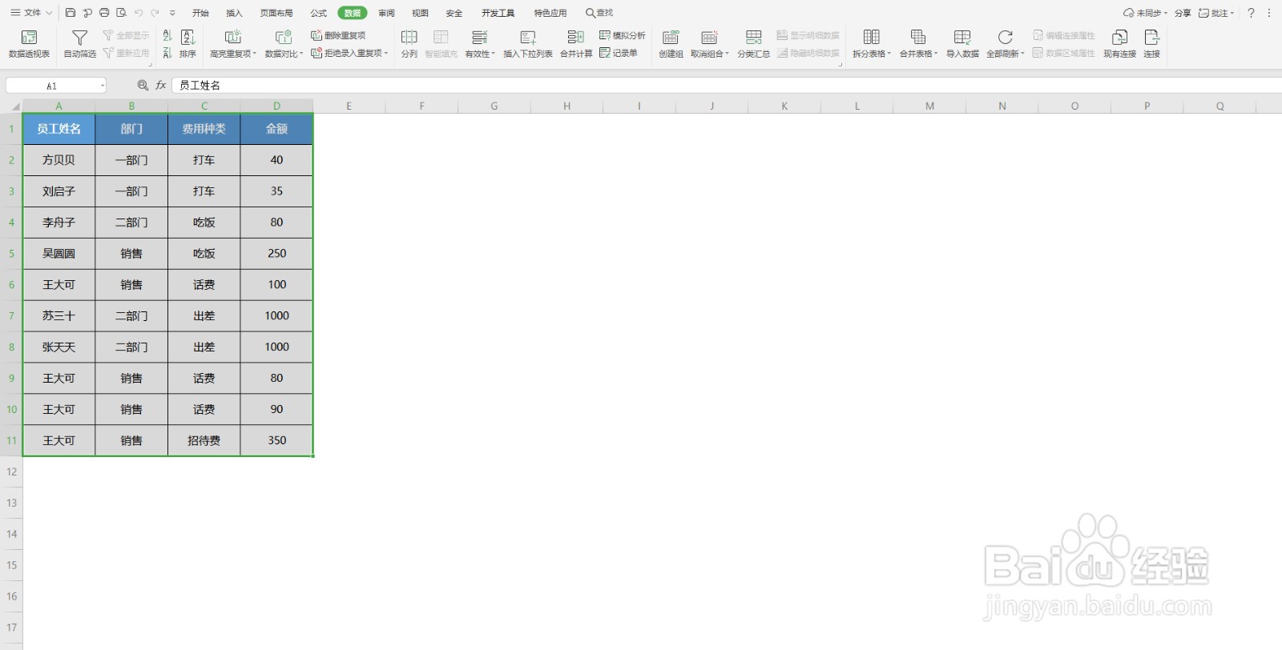Screen dimensions: 1282x650
Task: Select the cell containing 招待费
Action: pos(204,440)
